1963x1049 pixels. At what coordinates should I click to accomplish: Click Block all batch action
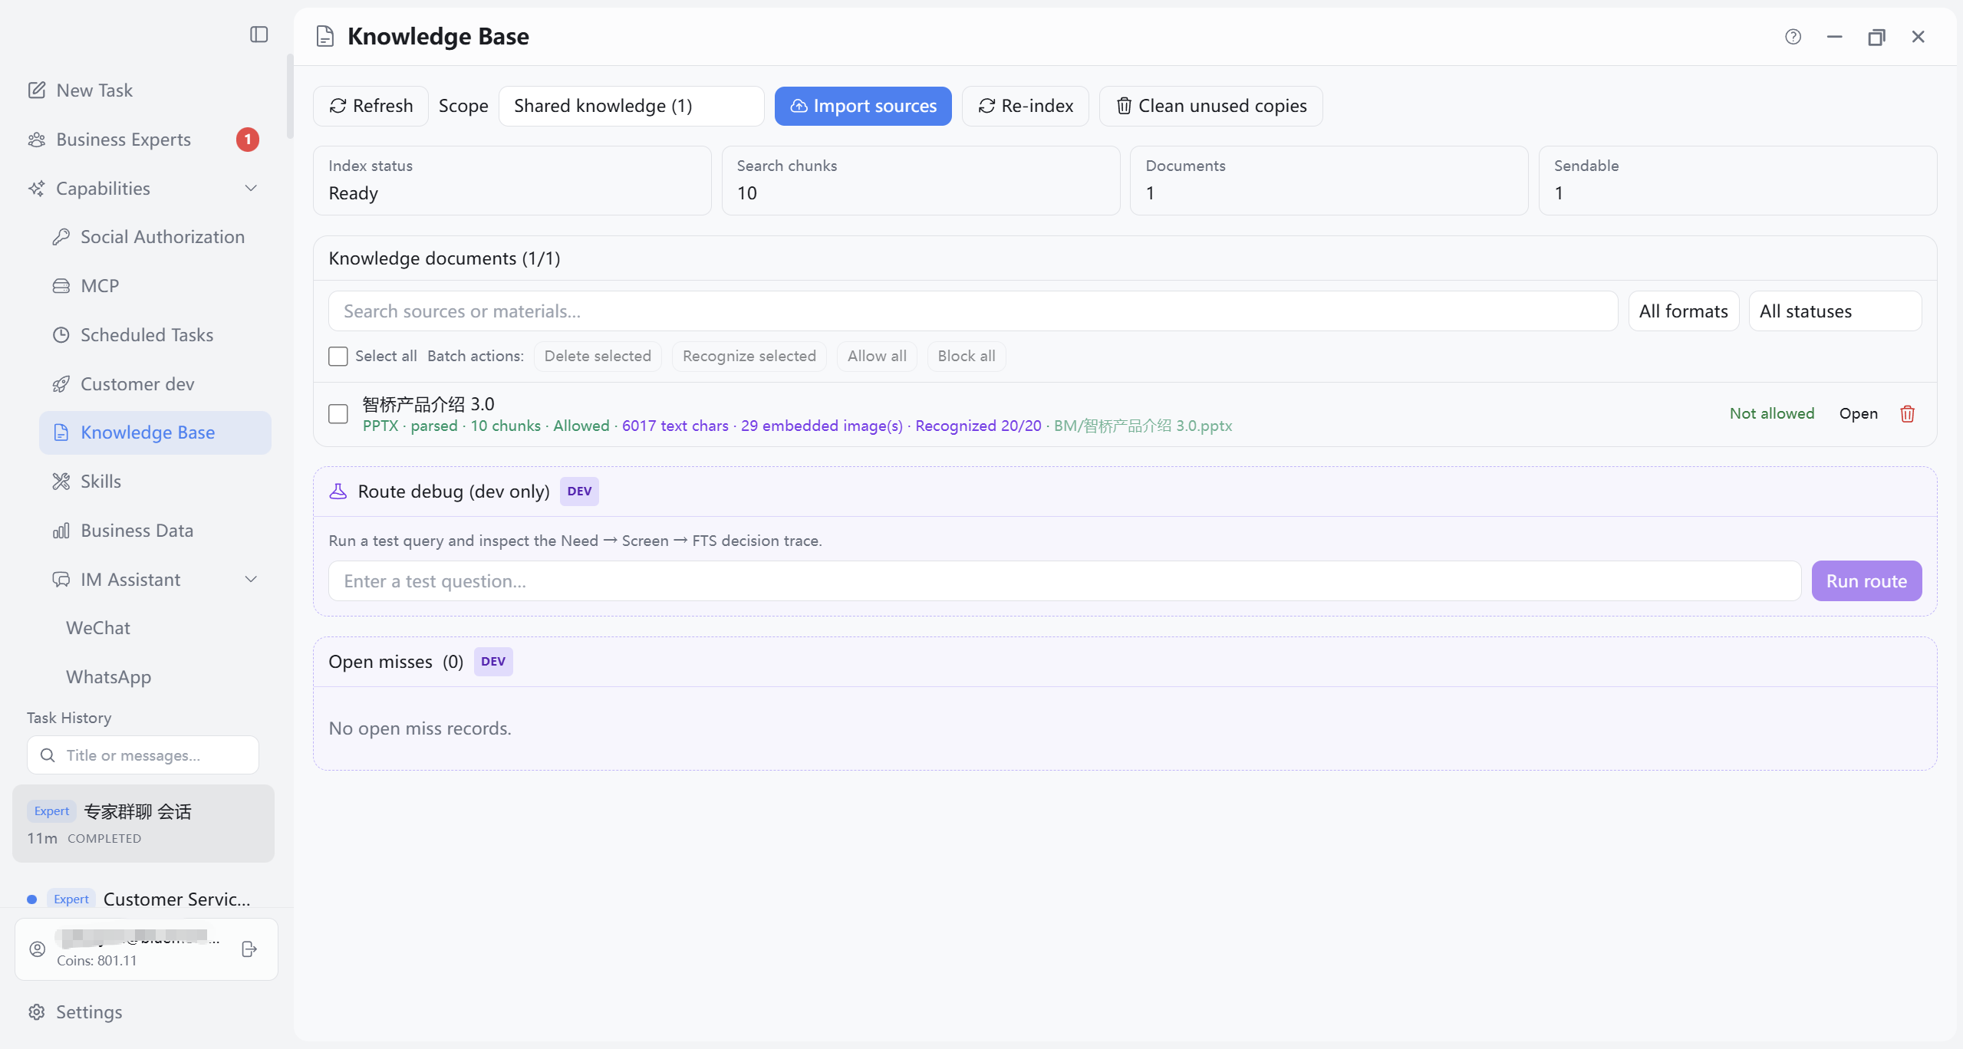tap(967, 356)
